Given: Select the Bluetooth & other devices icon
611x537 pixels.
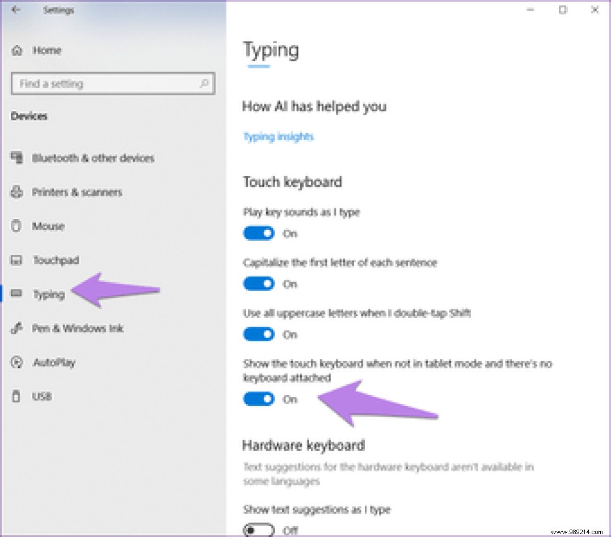Looking at the screenshot, I should (16, 158).
